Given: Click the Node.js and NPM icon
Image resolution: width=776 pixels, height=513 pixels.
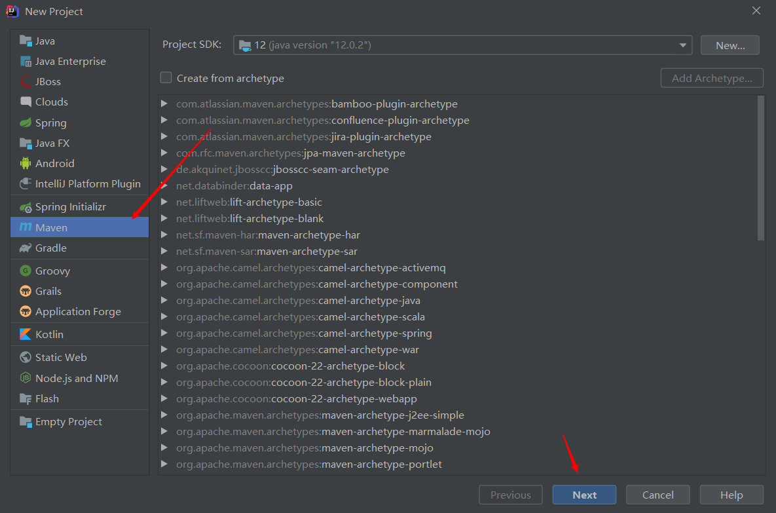Looking at the screenshot, I should pos(26,378).
